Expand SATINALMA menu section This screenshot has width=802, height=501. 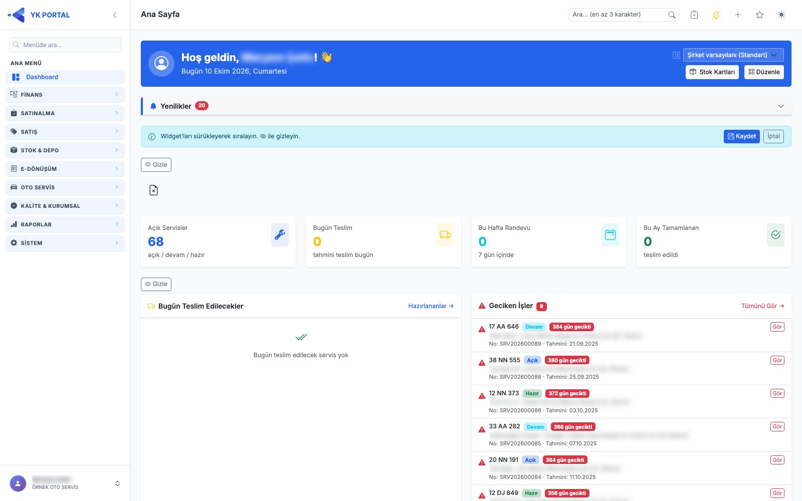tap(65, 113)
